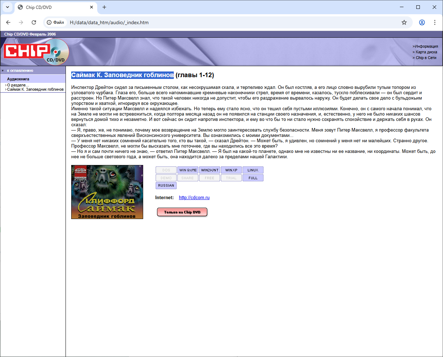Image resolution: width=443 pixels, height=357 pixels.
Task: Open a new browser tab
Action: (x=104, y=7)
